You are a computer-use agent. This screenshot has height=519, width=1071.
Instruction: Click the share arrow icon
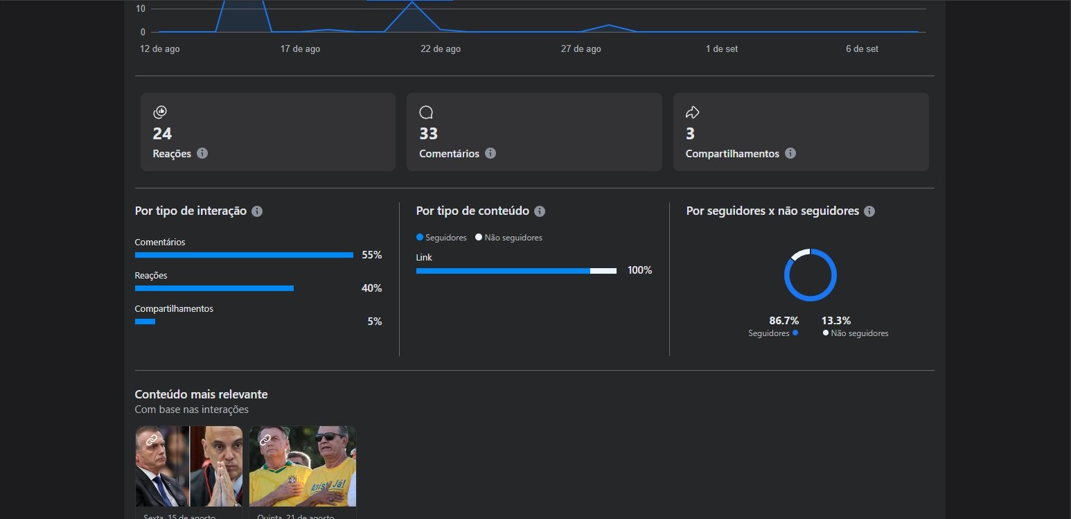(692, 112)
